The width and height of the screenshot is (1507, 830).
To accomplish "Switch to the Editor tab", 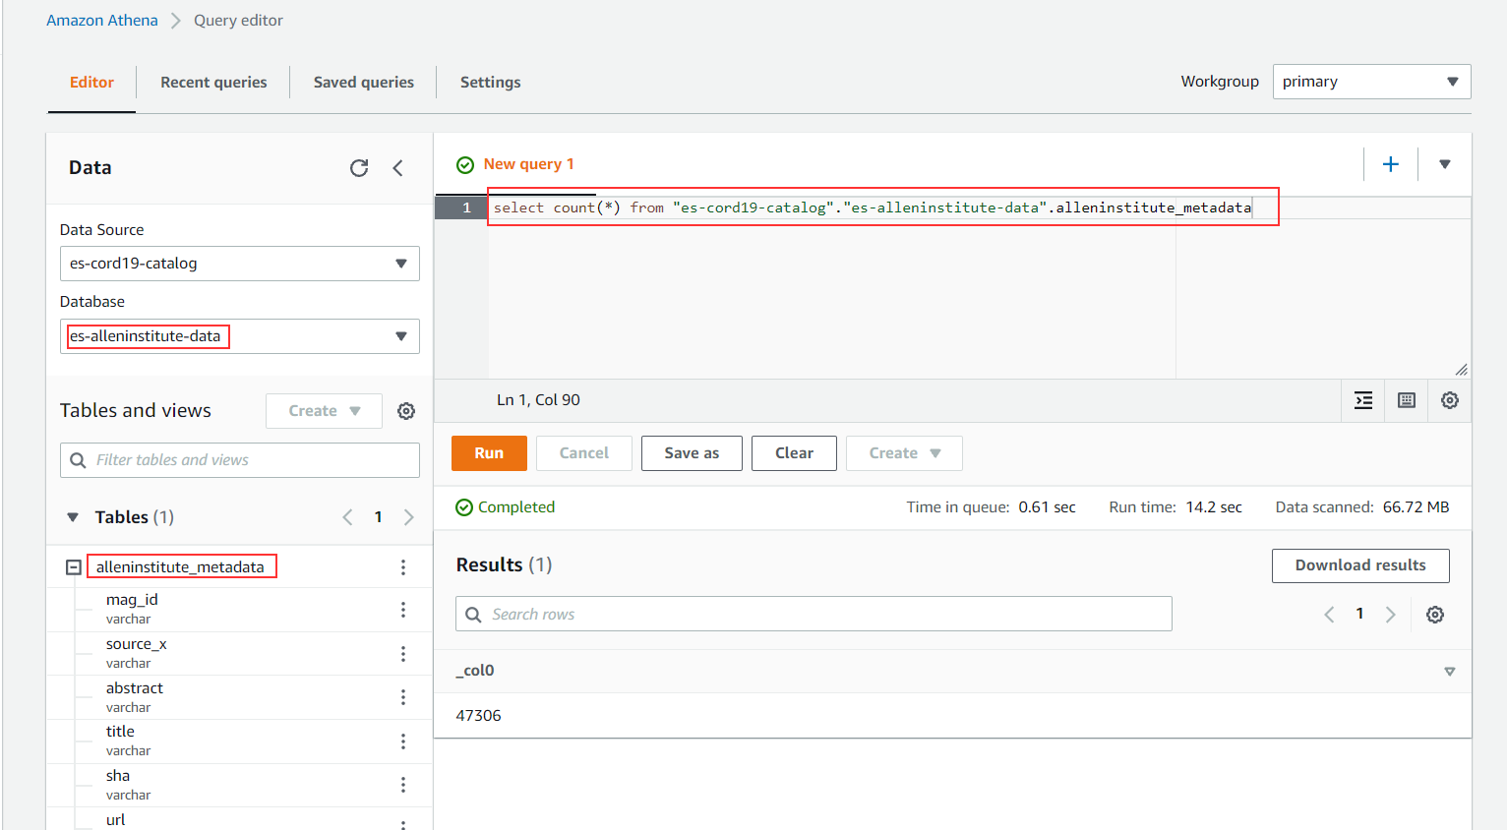I will (x=91, y=83).
